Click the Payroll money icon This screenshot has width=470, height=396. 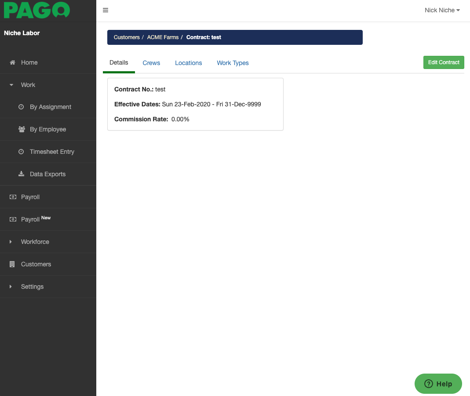[13, 197]
